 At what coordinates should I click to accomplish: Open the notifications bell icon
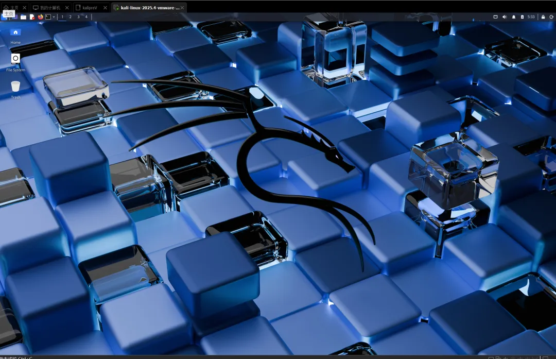coord(513,16)
